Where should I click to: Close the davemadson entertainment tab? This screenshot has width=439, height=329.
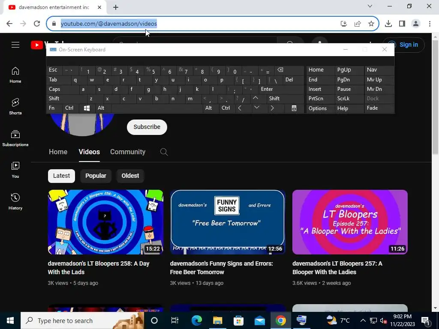click(x=99, y=7)
